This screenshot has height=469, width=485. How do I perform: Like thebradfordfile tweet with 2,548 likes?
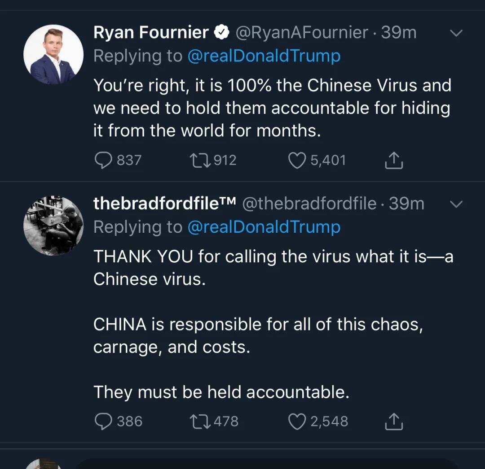tap(297, 422)
